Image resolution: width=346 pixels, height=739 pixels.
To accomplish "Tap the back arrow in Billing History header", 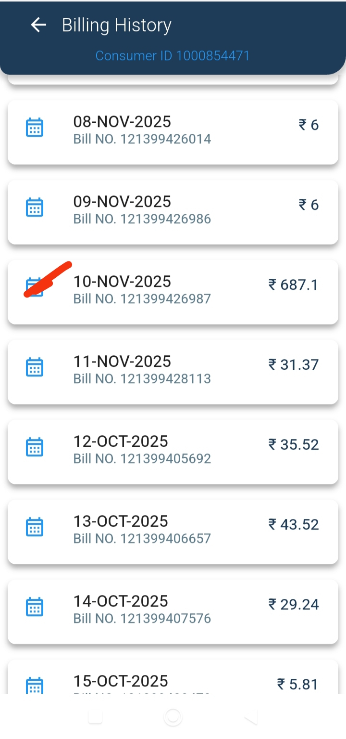I will click(38, 25).
